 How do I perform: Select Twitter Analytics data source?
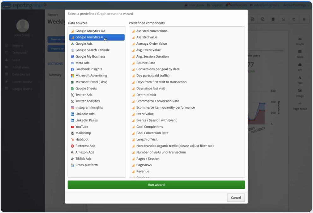(x=97, y=101)
